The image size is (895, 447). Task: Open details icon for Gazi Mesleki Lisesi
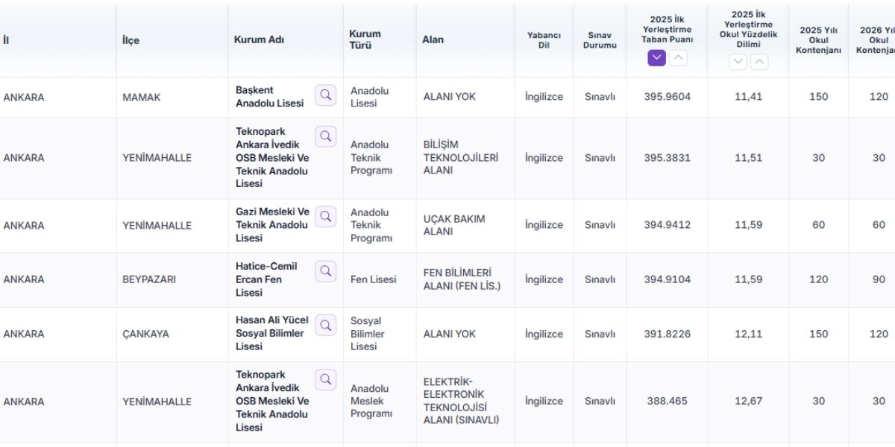(x=326, y=217)
